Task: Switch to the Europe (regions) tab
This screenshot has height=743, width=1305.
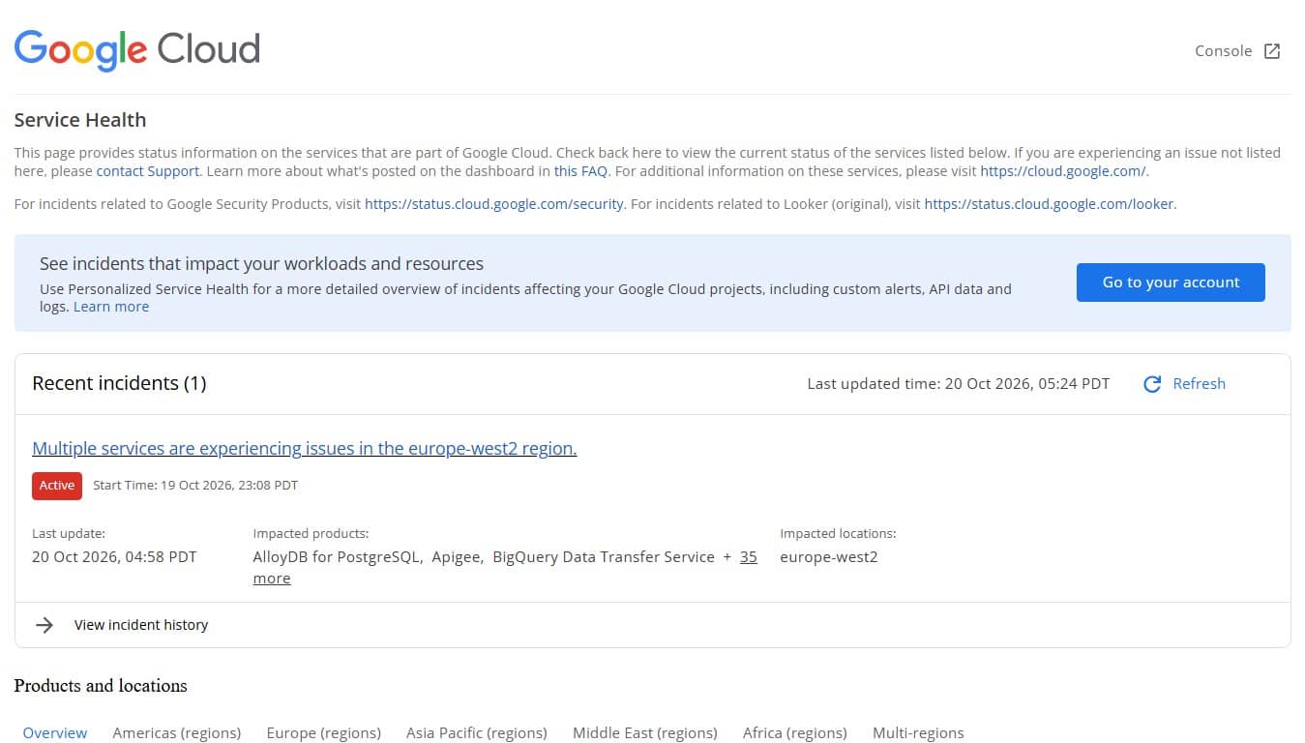Action: [x=324, y=733]
